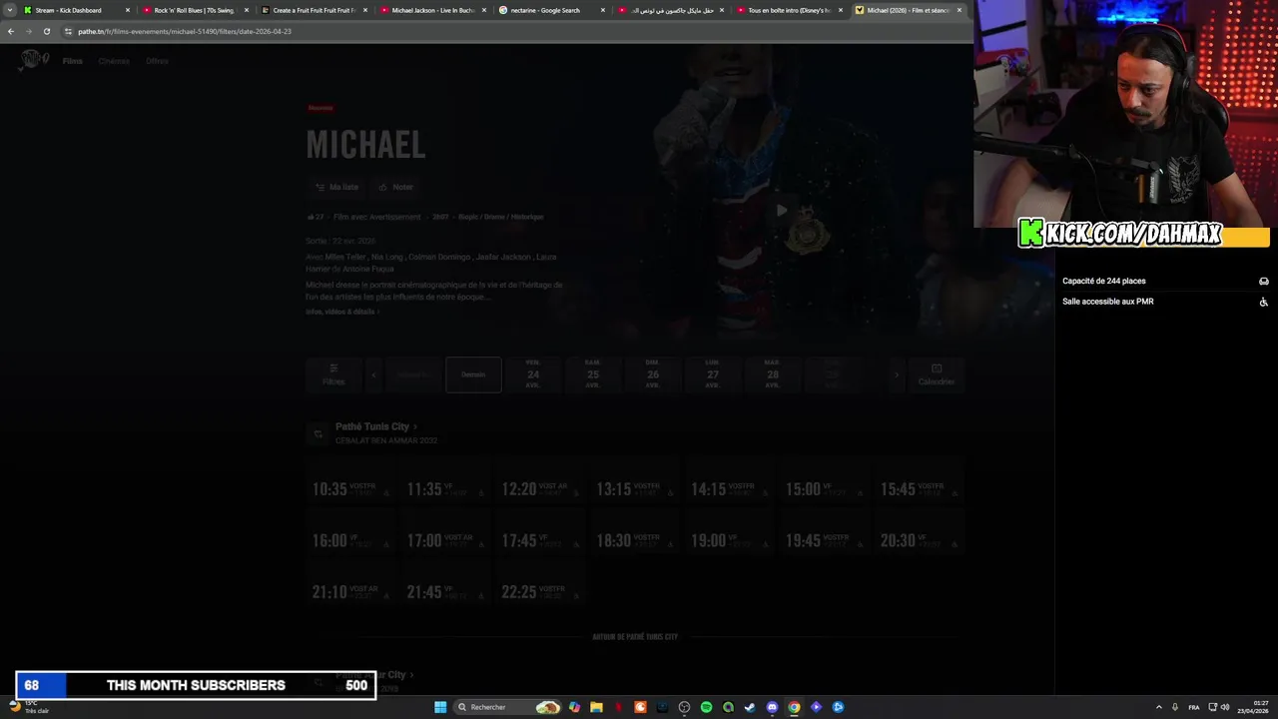Screen dimensions: 1278x719
Task: Switch to Tous en boîte intro tab
Action: coord(789,10)
